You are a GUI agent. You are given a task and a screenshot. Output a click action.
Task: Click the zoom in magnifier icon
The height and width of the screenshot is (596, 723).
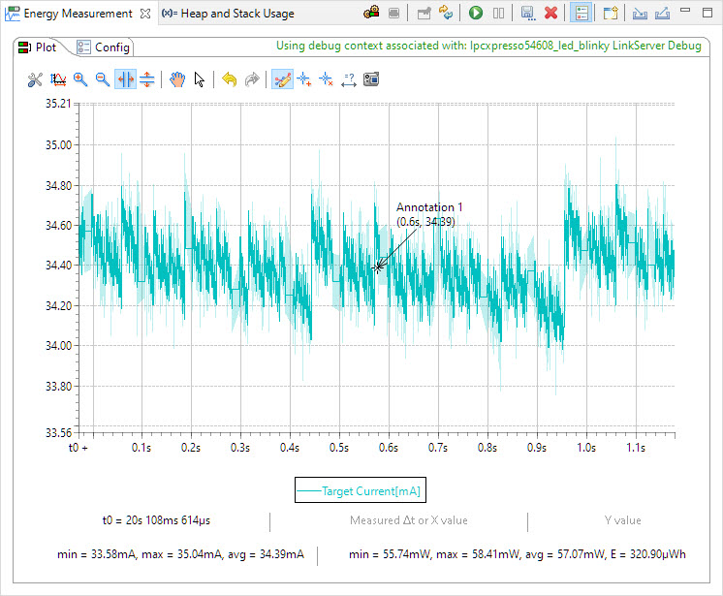coord(80,79)
